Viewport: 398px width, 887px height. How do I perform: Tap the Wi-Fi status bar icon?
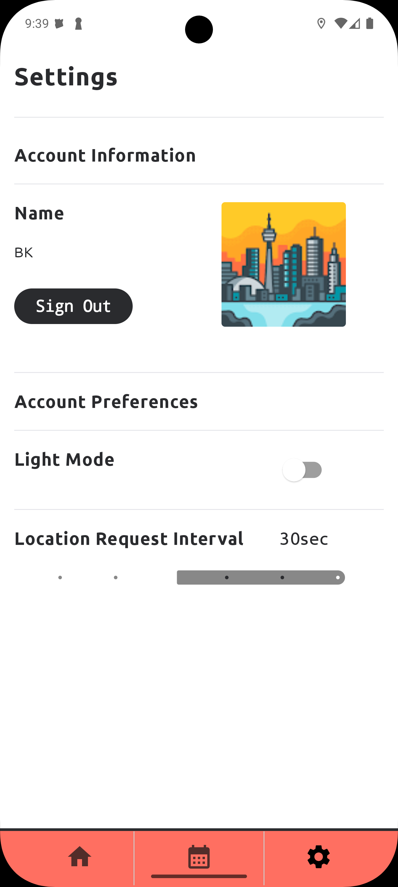click(340, 23)
